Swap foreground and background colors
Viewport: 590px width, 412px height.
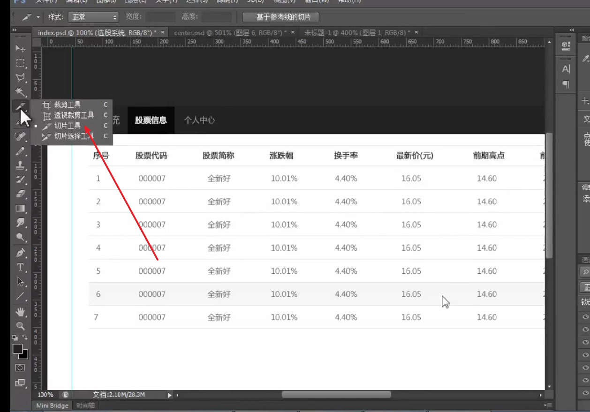pyautogui.click(x=25, y=337)
